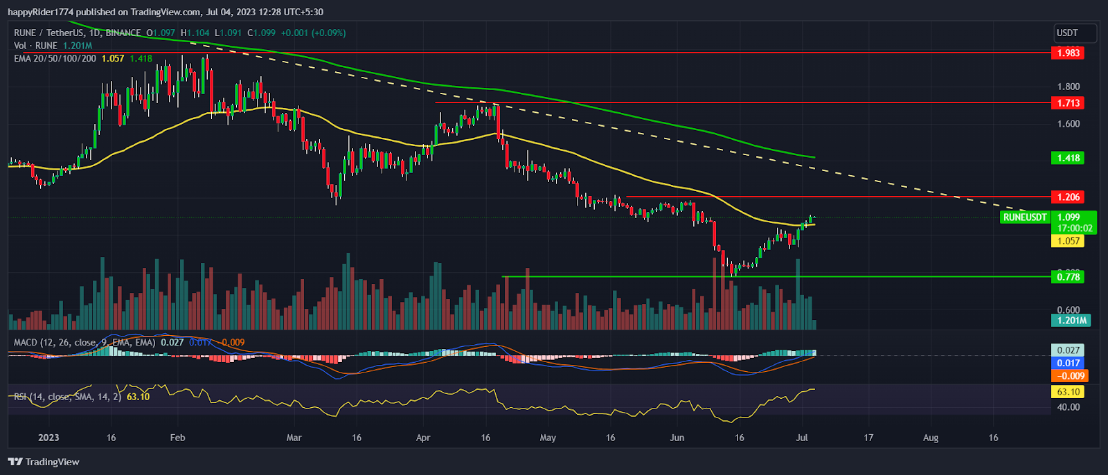Select the 0.027 MACD histogram value label

1068,350
